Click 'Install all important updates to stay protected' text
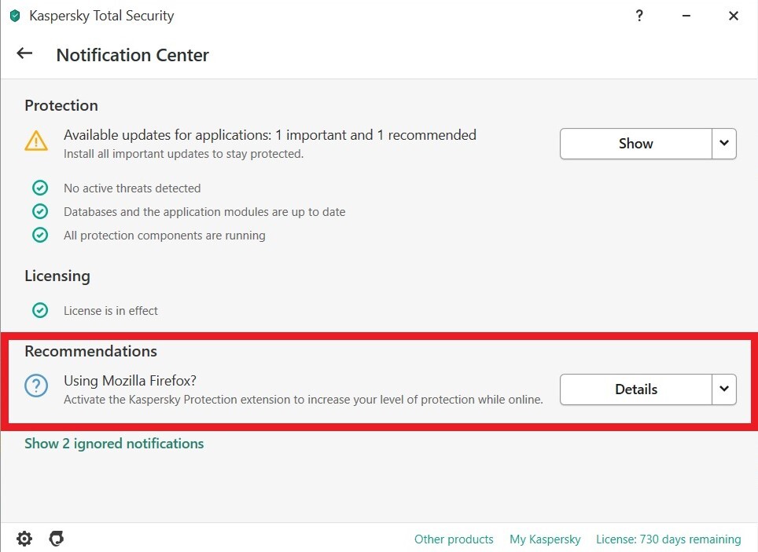 pos(184,154)
